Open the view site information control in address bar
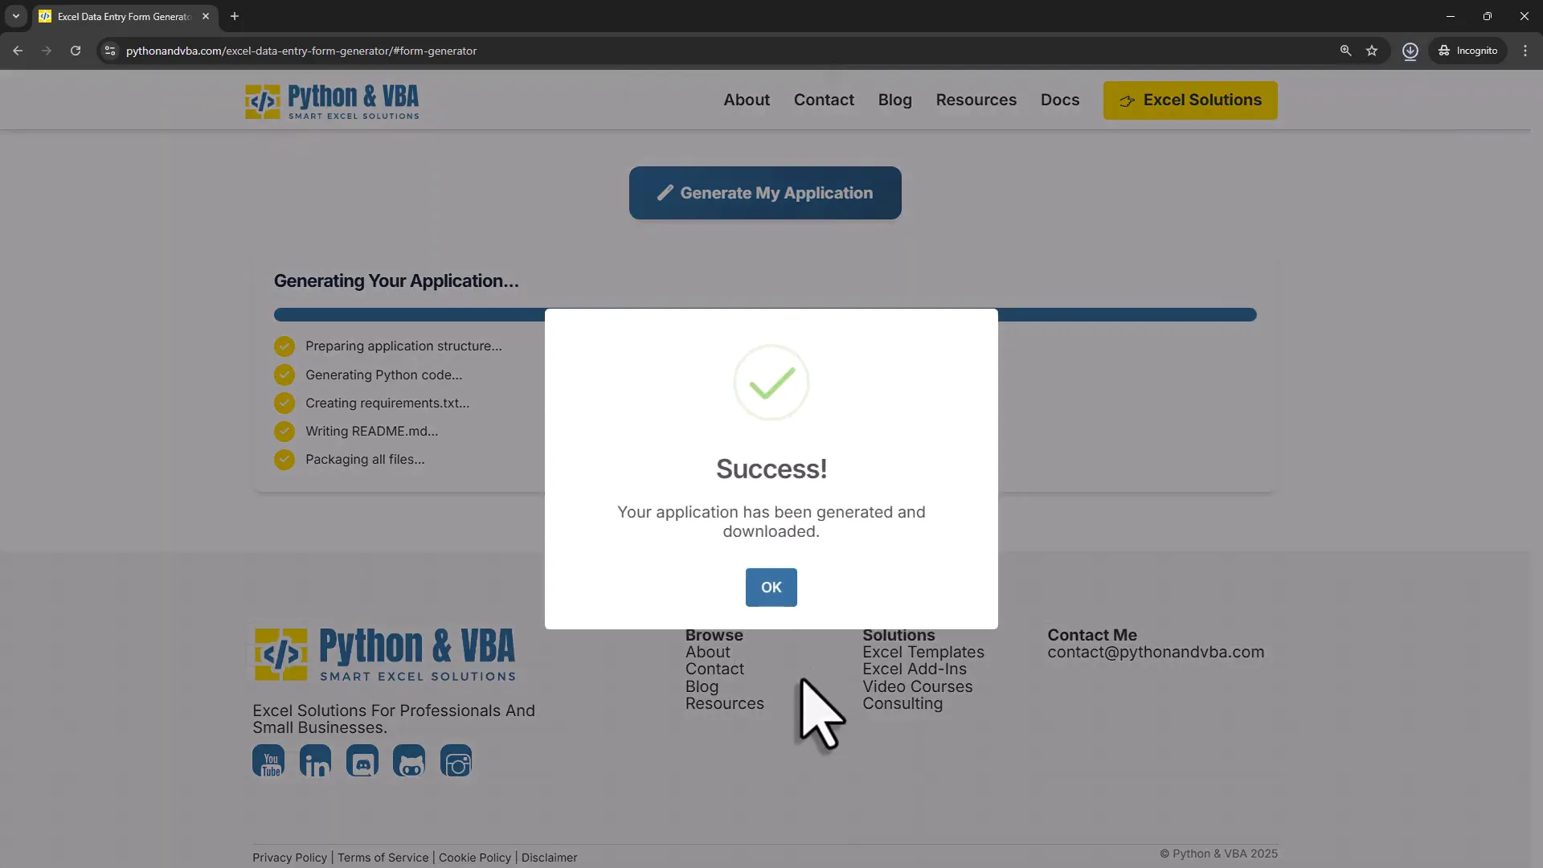 pyautogui.click(x=108, y=50)
